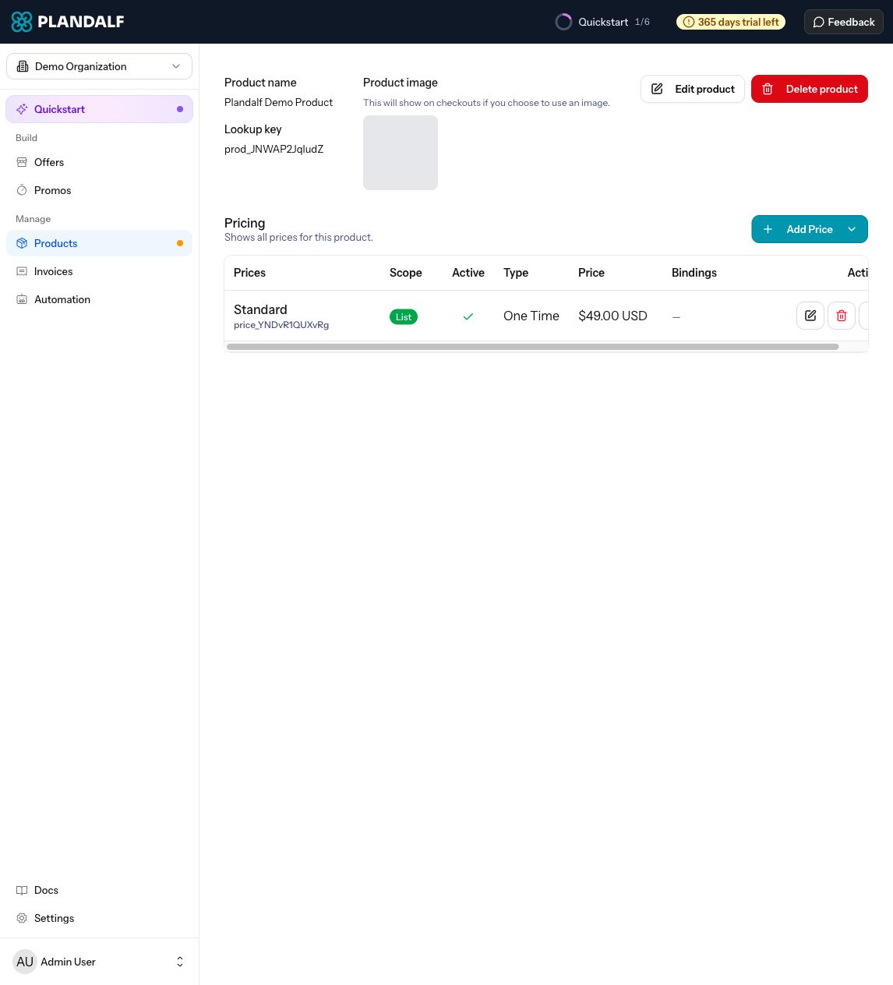
Task: Open the Add Price dropdown chevron
Action: point(852,229)
